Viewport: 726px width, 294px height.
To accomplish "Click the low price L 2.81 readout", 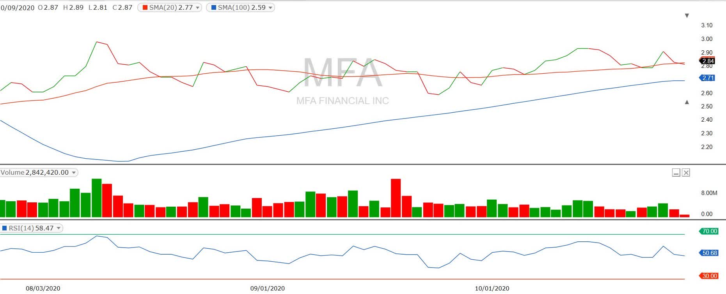I will pos(98,7).
